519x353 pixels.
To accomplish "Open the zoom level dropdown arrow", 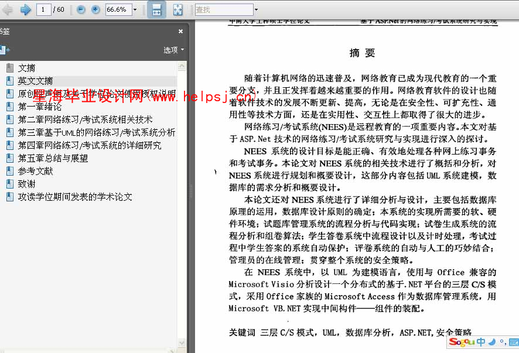I will [135, 9].
